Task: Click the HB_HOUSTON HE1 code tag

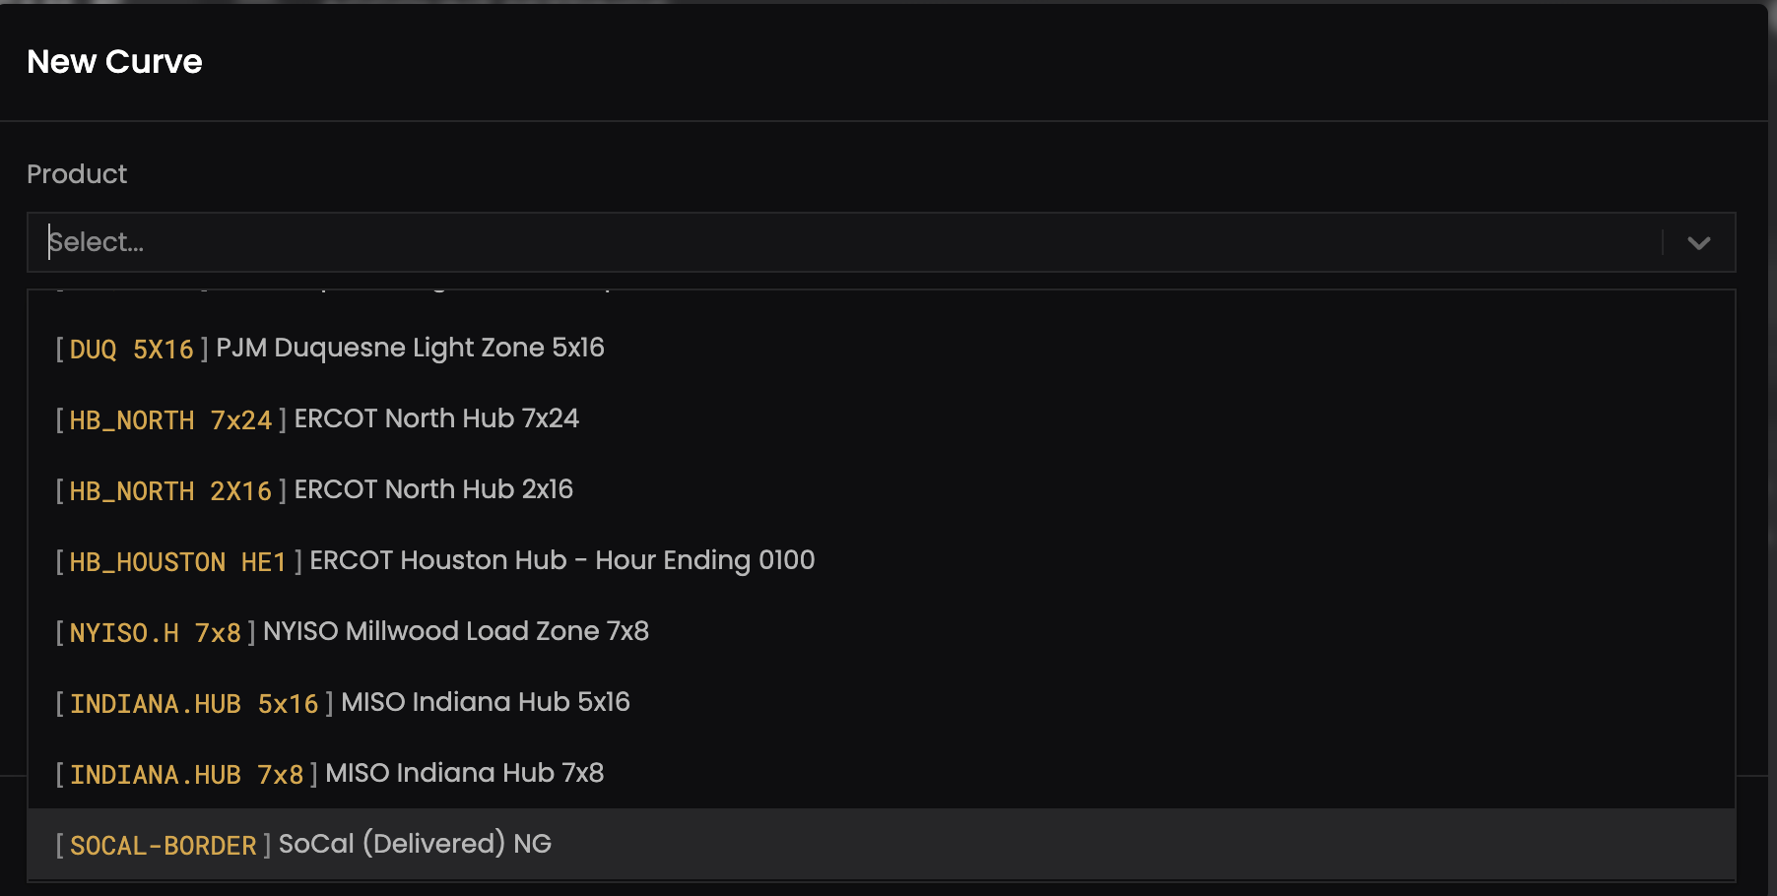Action: tap(177, 562)
